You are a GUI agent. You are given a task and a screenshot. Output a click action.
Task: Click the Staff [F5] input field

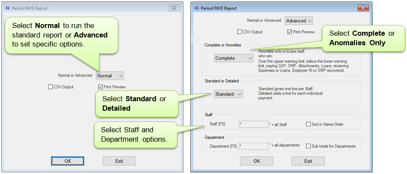point(253,124)
